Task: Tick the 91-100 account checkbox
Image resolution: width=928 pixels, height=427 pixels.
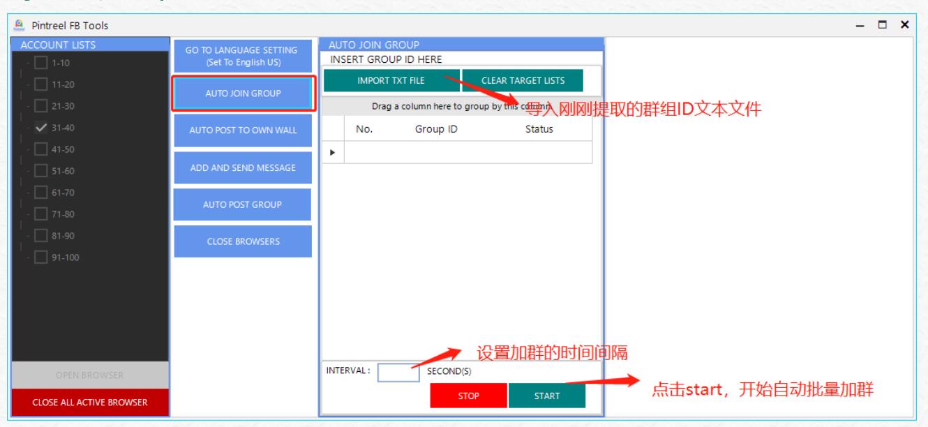Action: click(x=40, y=257)
